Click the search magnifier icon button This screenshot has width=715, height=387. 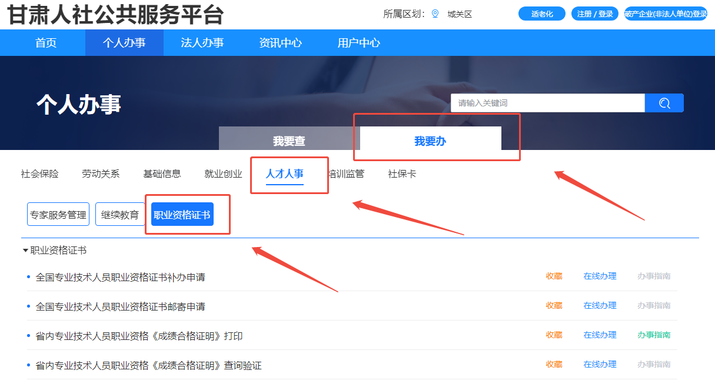pos(664,103)
